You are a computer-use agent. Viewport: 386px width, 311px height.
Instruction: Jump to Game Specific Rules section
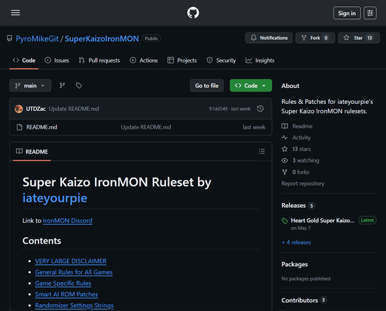click(x=63, y=283)
